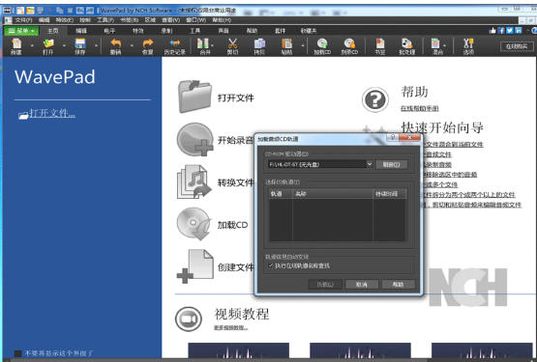The width and height of the screenshot is (537, 362).
Task: Click the 粘贴 (Paste) toolbar icon
Action: [x=286, y=46]
